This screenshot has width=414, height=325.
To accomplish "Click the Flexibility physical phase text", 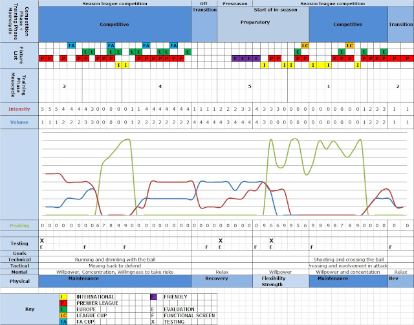I will pyautogui.click(x=274, y=278).
